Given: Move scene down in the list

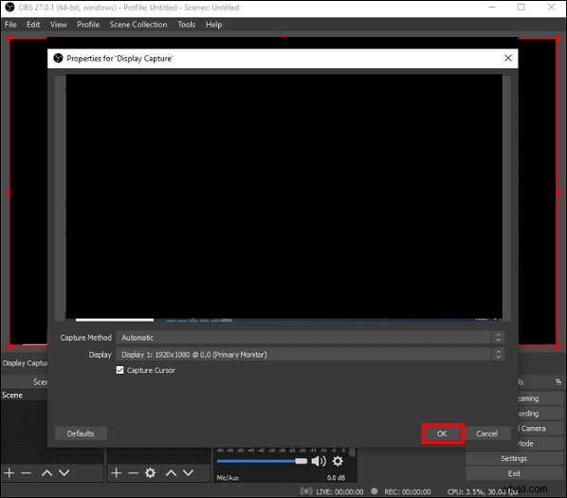Looking at the screenshot, I should pos(64,472).
